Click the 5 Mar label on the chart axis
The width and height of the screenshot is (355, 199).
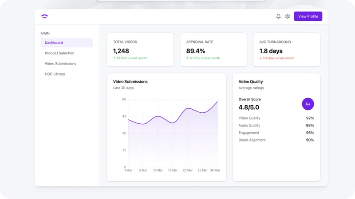143,170
